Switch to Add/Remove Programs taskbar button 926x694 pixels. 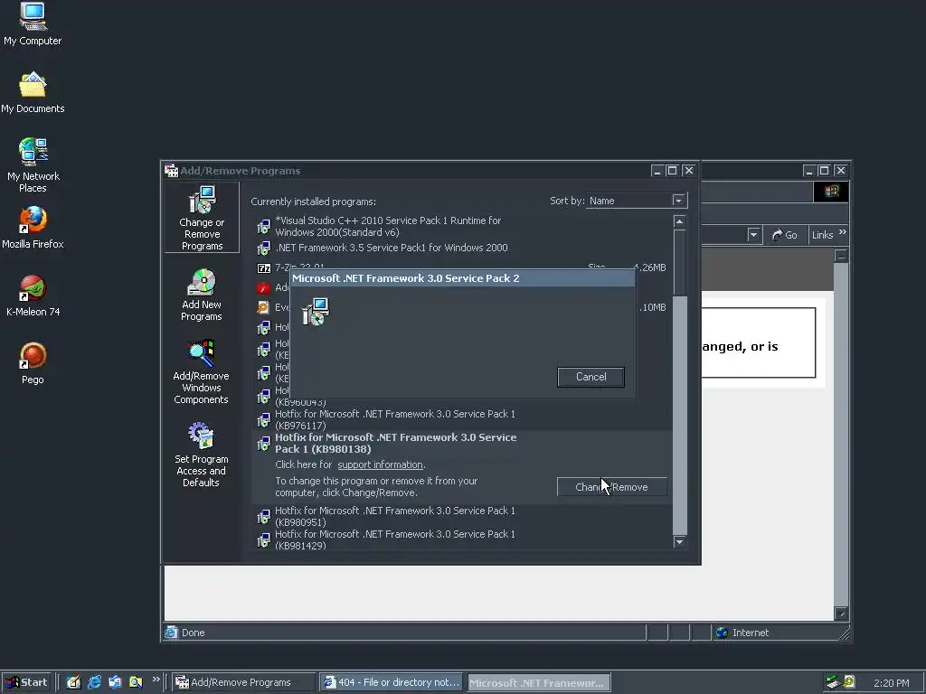pyautogui.click(x=243, y=682)
